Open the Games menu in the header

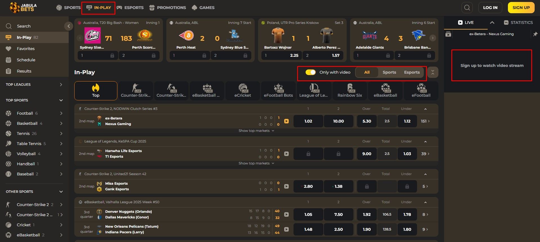pos(203,8)
